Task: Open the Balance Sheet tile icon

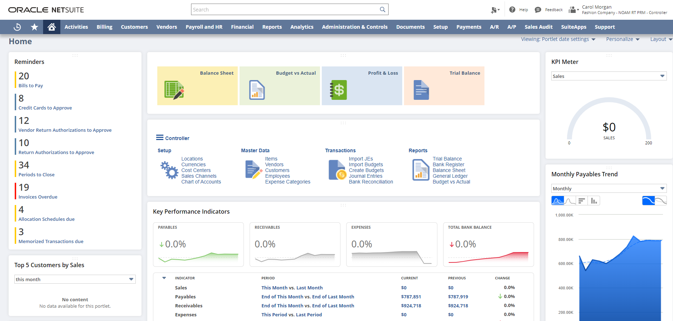Action: click(x=174, y=90)
